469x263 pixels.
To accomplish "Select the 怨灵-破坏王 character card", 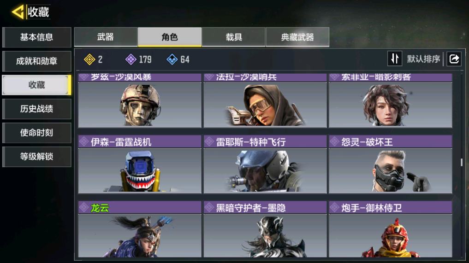I will pyautogui.click(x=390, y=164).
